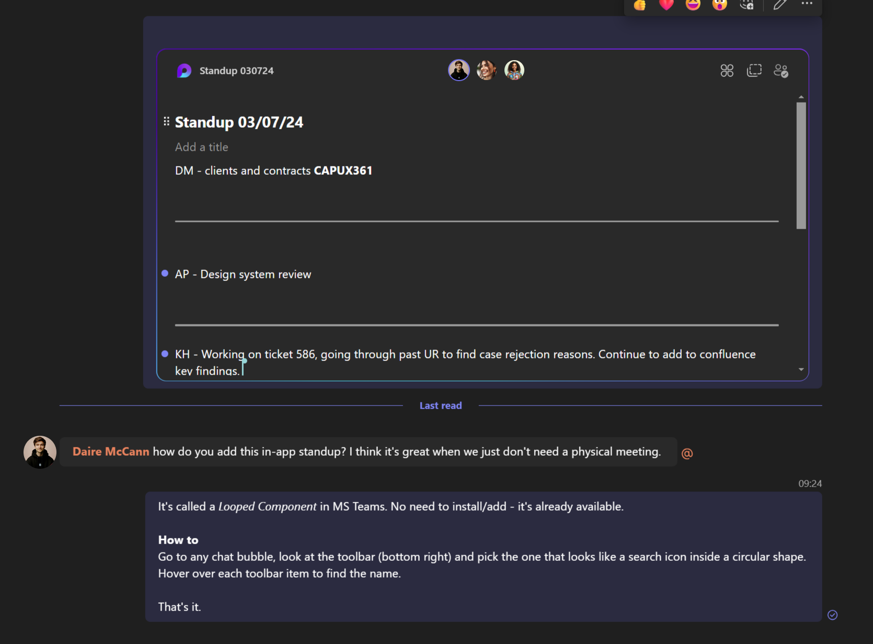React with the thumbs up emoji
The width and height of the screenshot is (873, 644).
639,5
